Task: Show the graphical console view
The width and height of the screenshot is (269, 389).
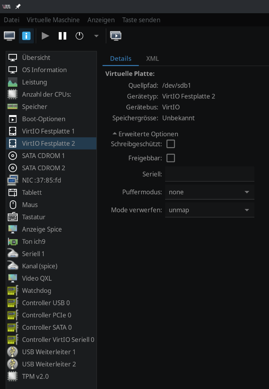Action: point(9,36)
